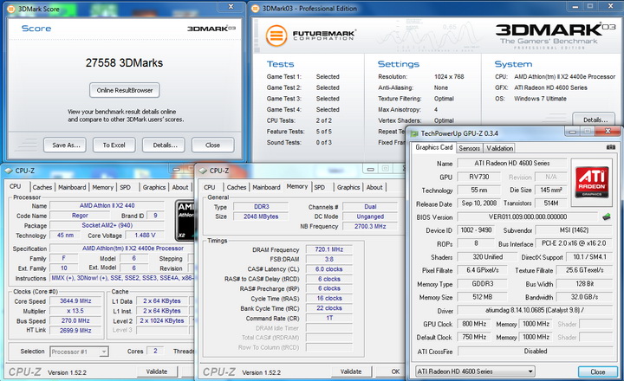Click CAS# Latency 6.0 clocks value
Viewport: 624px width, 381px height.
pyautogui.click(x=328, y=269)
